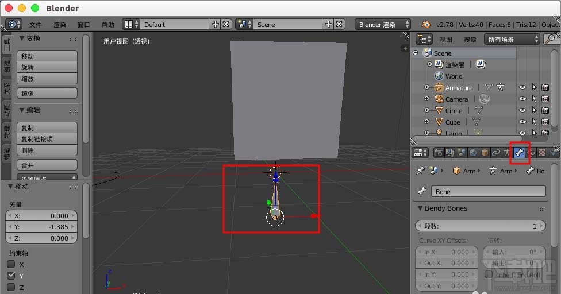Expand the Circle tree node
This screenshot has width=561, height=294.
click(x=426, y=110)
